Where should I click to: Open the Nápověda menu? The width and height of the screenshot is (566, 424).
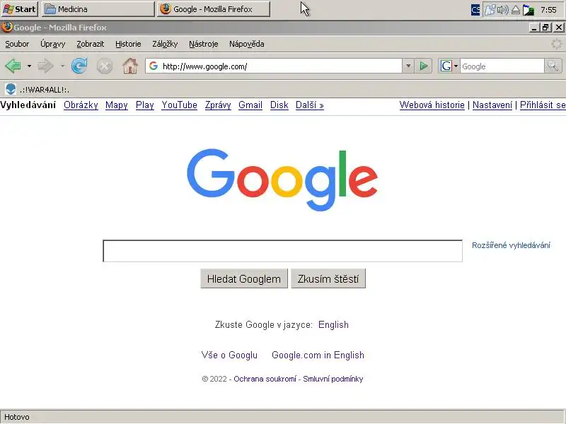246,44
